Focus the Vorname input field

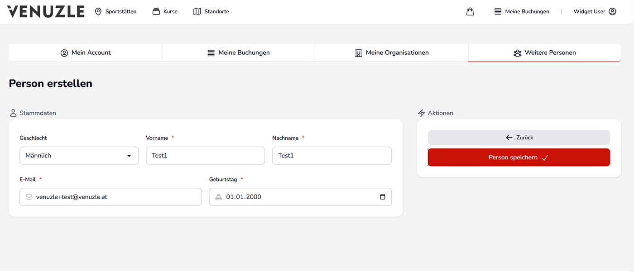pos(205,156)
